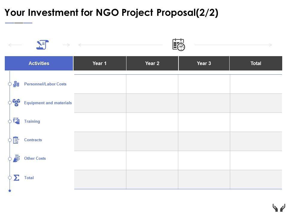287x215 pixels.
Task: Select the Other Costs receipt icon
Action: 16,159
